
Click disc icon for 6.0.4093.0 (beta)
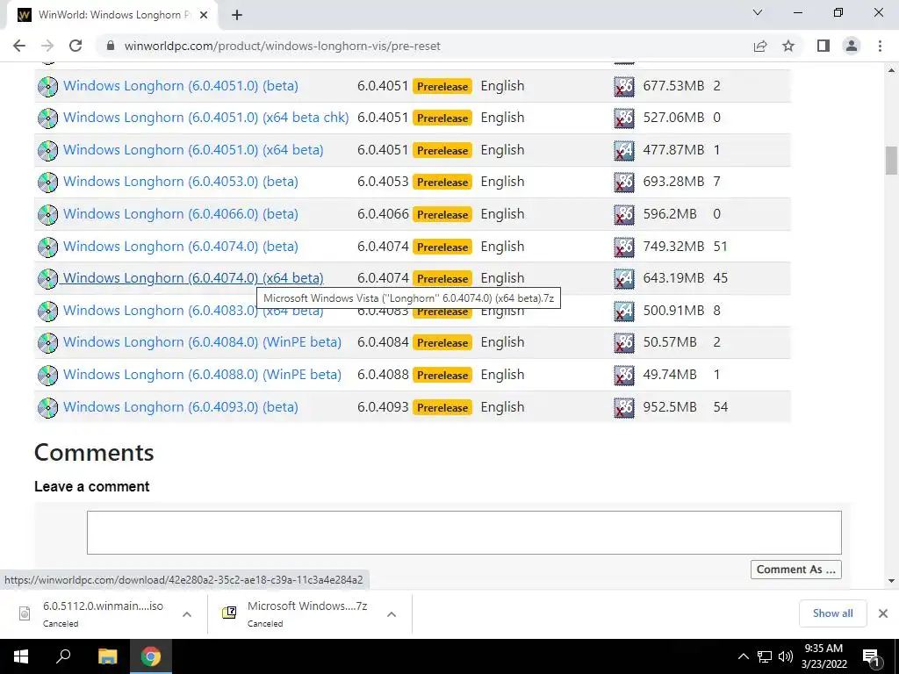(x=47, y=407)
